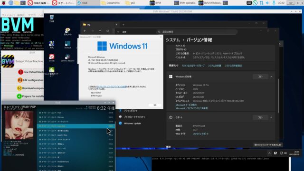Viewport: 304px width, 171px height.
Task: Launch the terminal from the top panel
Action: click(x=23, y=3)
